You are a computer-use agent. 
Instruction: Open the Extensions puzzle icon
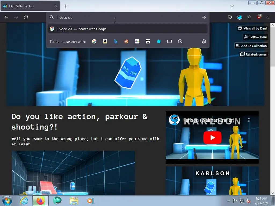[249, 17]
